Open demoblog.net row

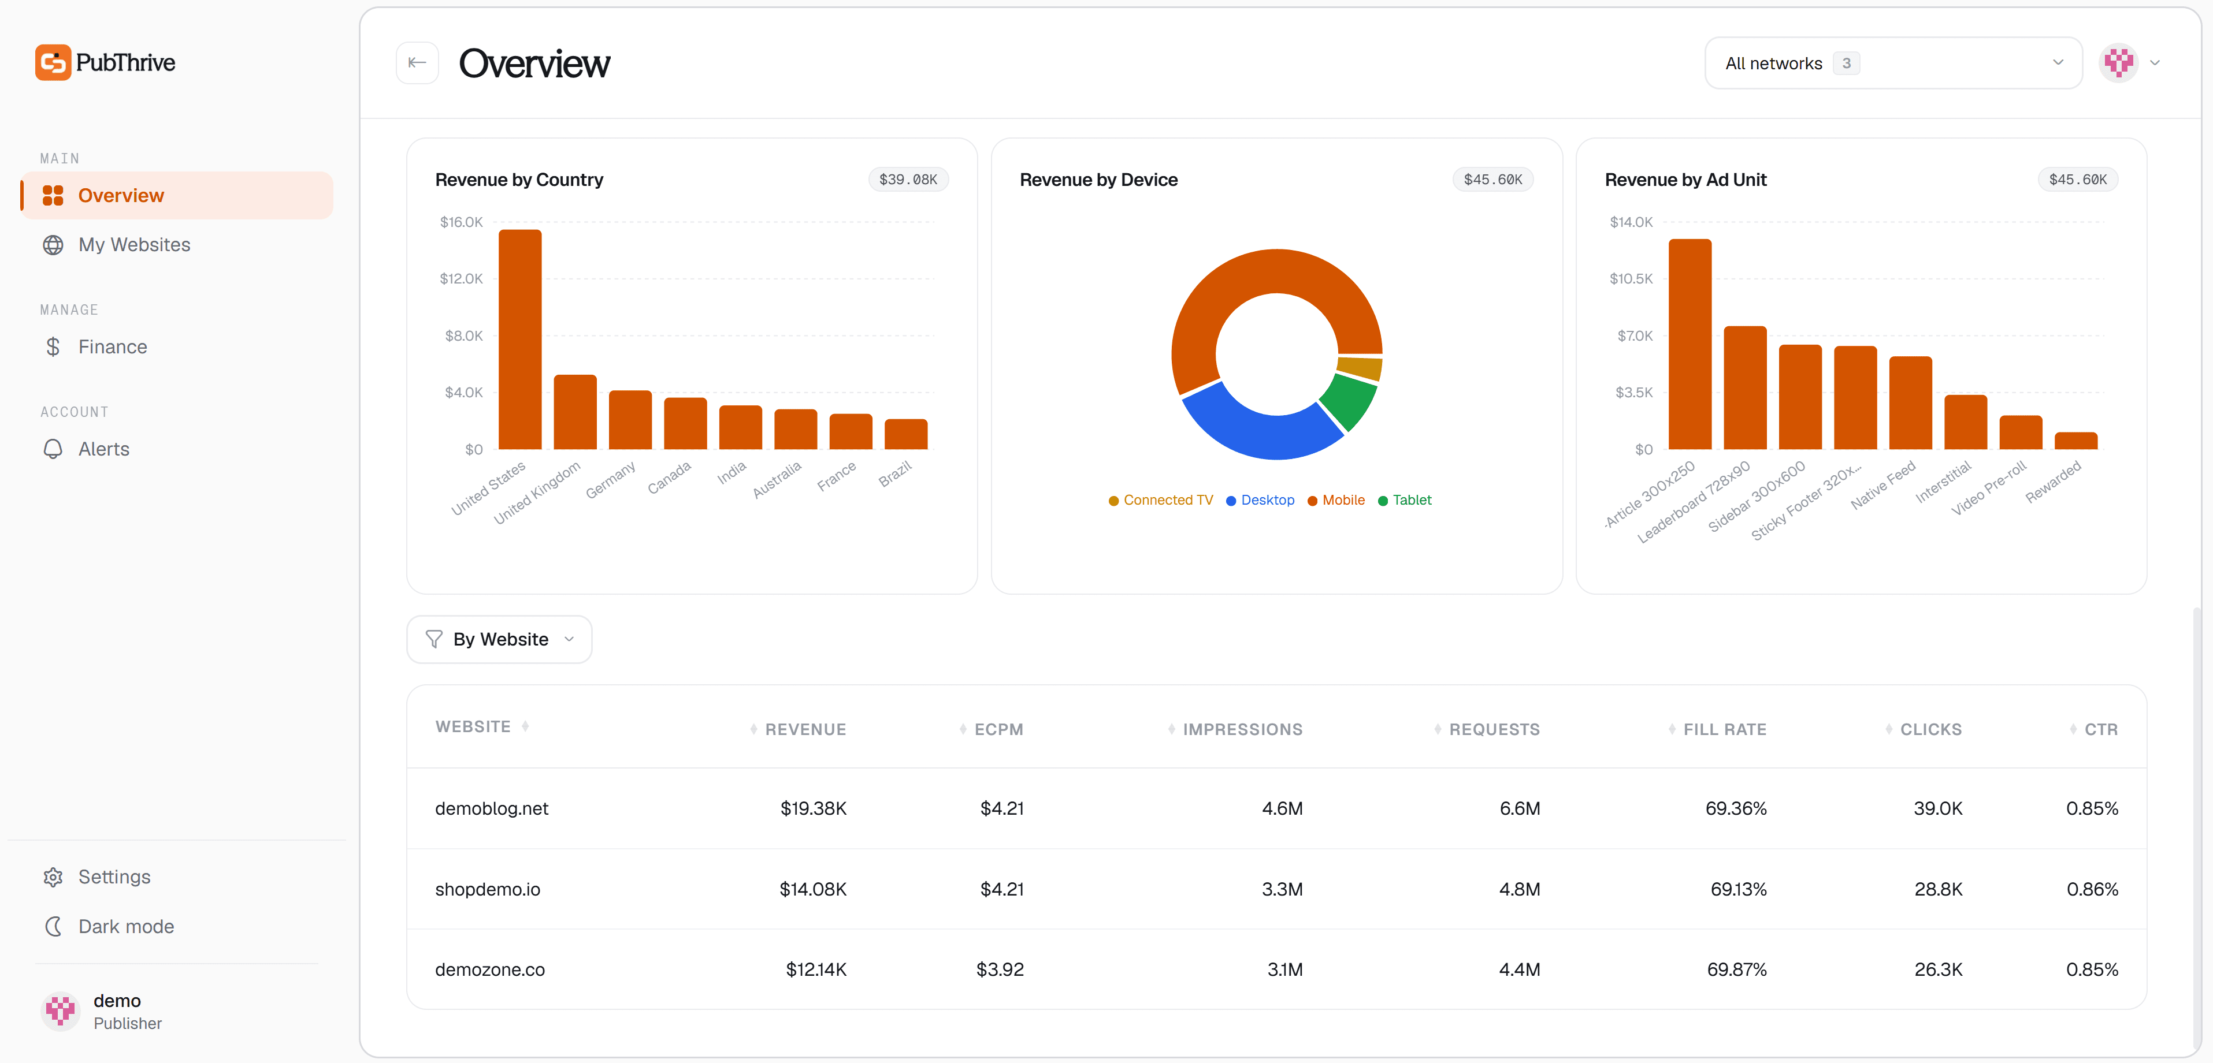point(1276,808)
